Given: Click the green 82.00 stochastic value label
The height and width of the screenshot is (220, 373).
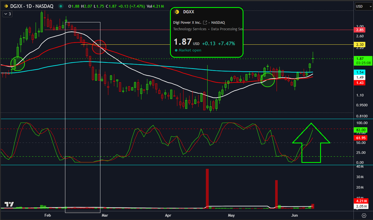Looking at the screenshot, I should coord(361,130).
